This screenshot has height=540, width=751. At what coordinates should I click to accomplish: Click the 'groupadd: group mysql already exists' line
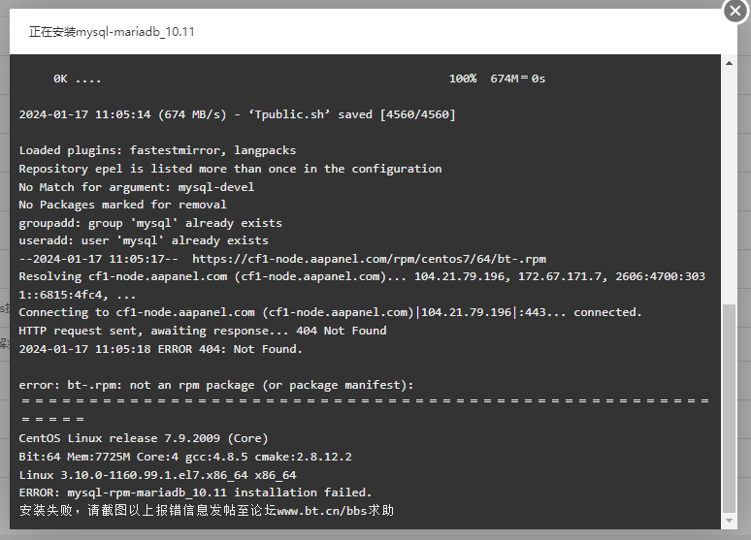coord(150,223)
